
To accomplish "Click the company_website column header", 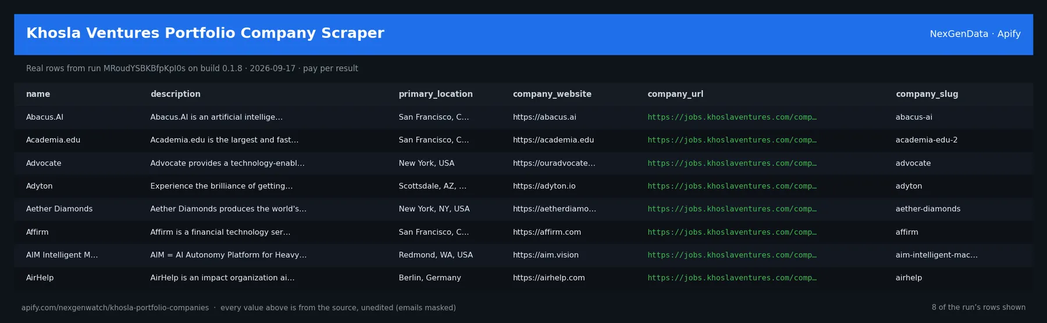I will point(552,94).
